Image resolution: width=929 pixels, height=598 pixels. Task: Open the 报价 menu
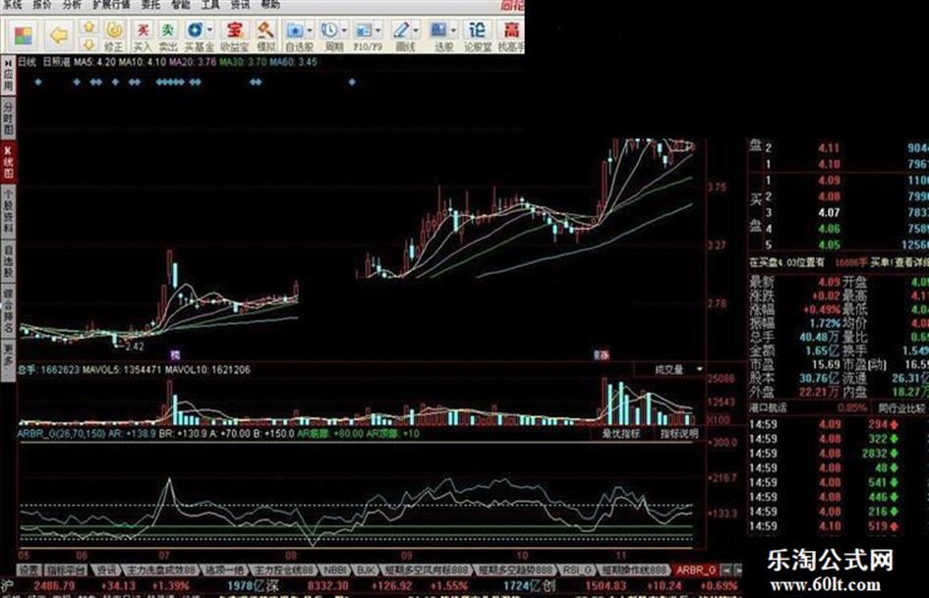[x=42, y=5]
